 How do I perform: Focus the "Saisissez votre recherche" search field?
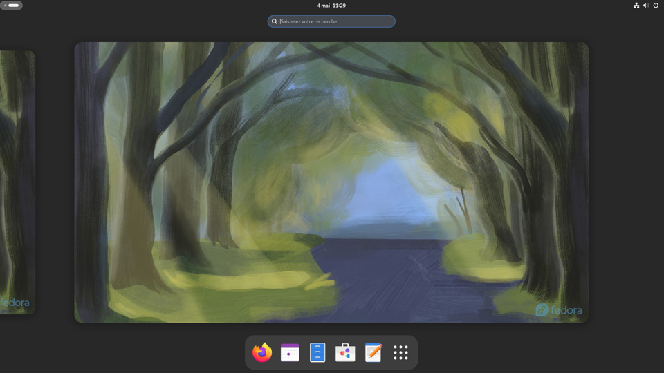[x=335, y=21]
